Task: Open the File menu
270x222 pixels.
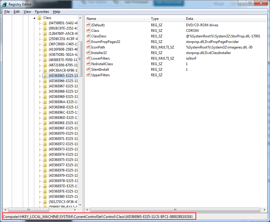Action: pyautogui.click(x=7, y=12)
